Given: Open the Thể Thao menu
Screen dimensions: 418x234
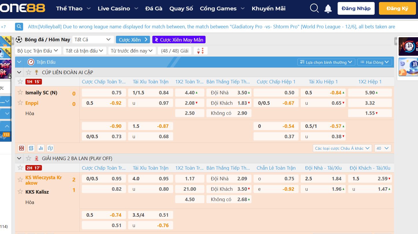Looking at the screenshot, I should point(73,9).
